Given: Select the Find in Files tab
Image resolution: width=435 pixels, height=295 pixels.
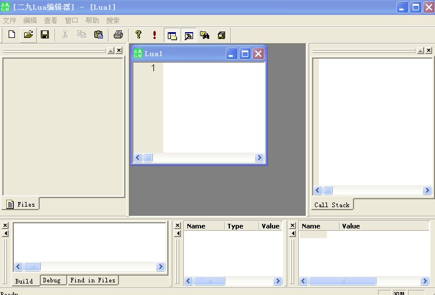Looking at the screenshot, I should (x=93, y=281).
